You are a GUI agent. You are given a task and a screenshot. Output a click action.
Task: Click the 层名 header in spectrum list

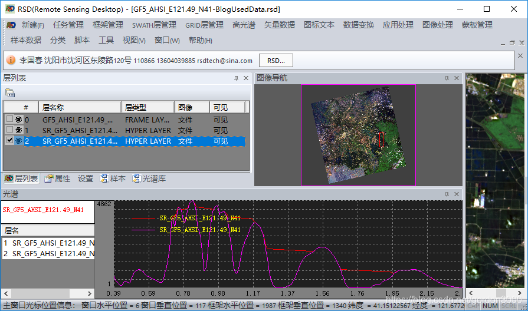pyautogui.click(x=48, y=231)
